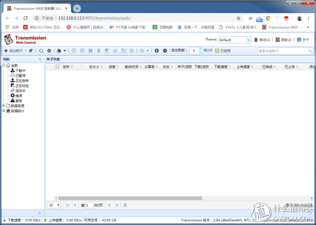This screenshot has height=225, width=316.
Task: Open the Theme Default dropdown
Action: pyautogui.click(x=234, y=40)
